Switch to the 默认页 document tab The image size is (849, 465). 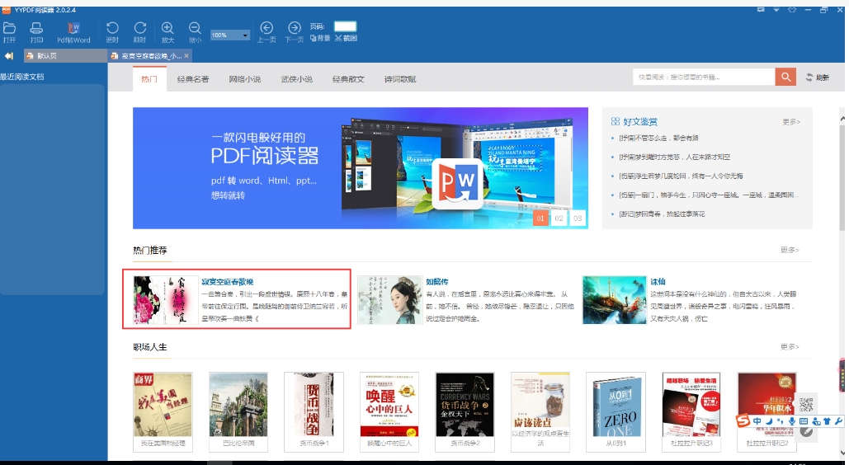[65, 56]
